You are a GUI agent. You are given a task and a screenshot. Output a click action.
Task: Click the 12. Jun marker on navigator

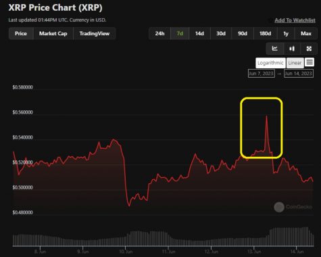(211, 252)
